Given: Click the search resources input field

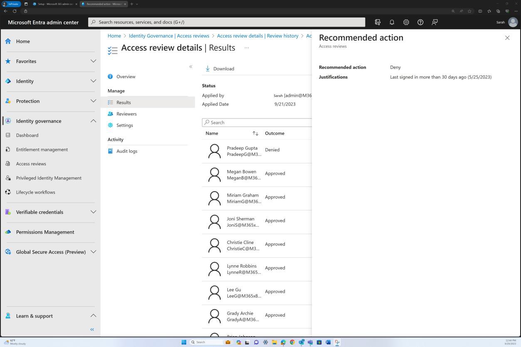Looking at the screenshot, I should tap(227, 22).
